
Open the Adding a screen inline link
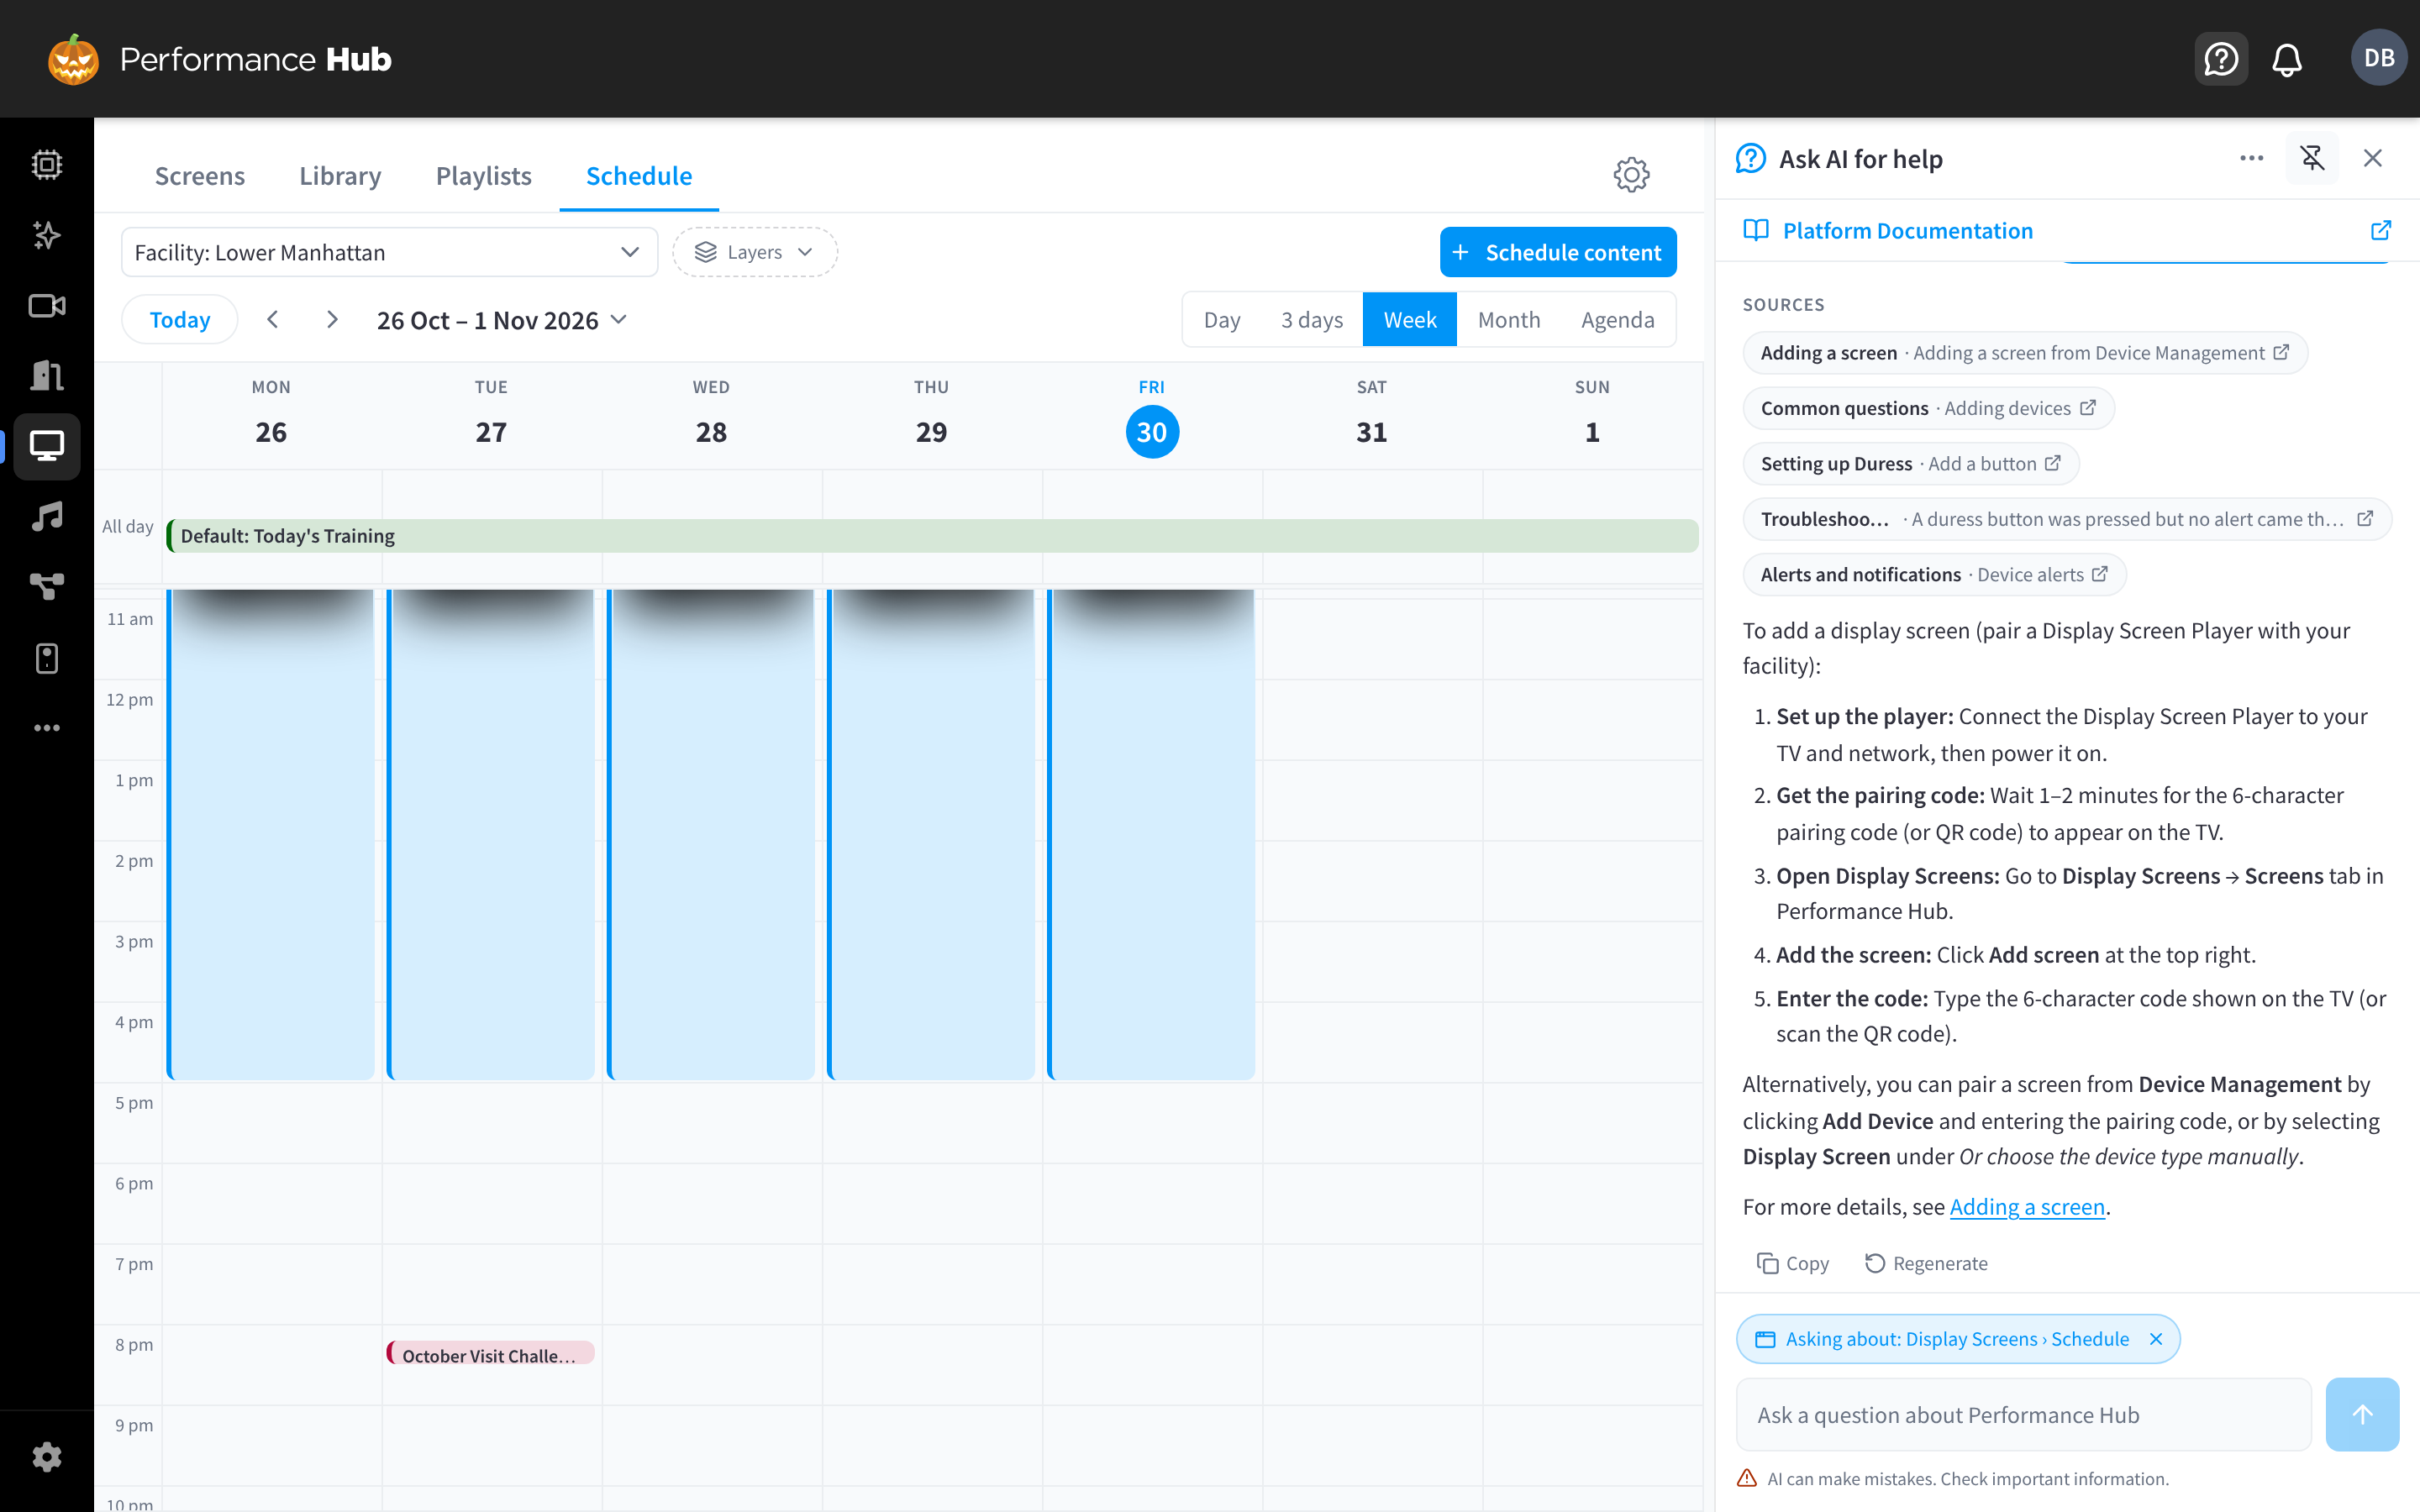point(2027,1207)
